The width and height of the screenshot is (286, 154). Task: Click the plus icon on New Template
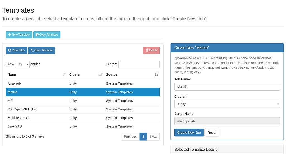tap(10, 35)
